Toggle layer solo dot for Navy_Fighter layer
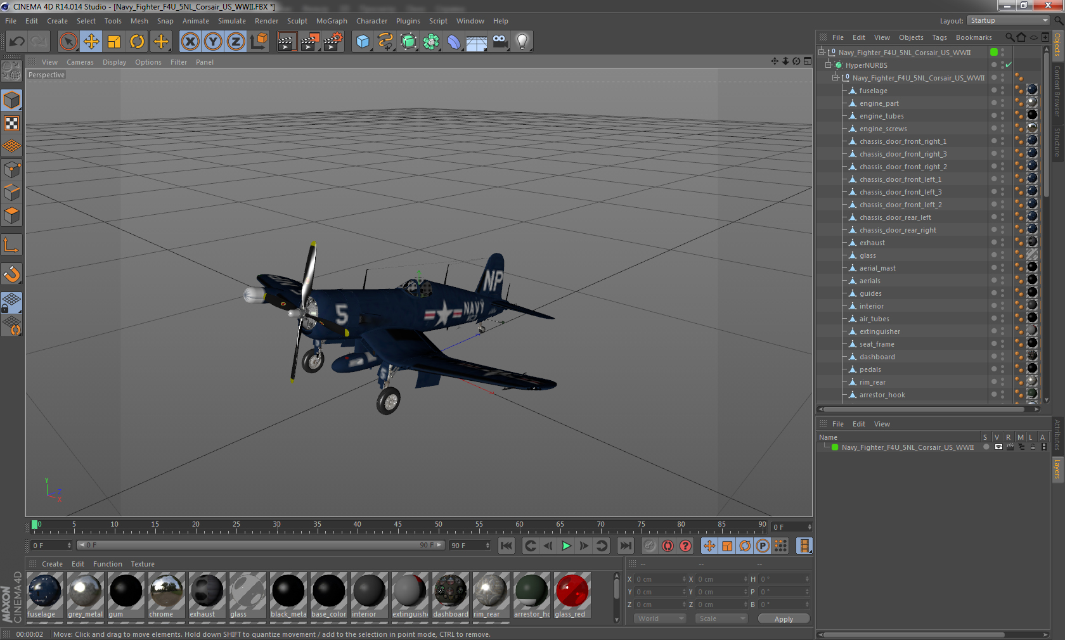This screenshot has width=1065, height=640. pos(986,447)
